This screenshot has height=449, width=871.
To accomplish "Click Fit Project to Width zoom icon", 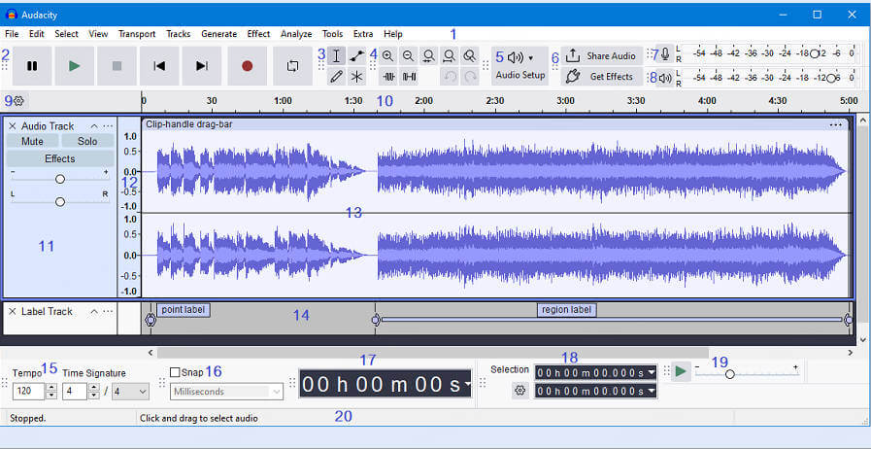I will [449, 56].
